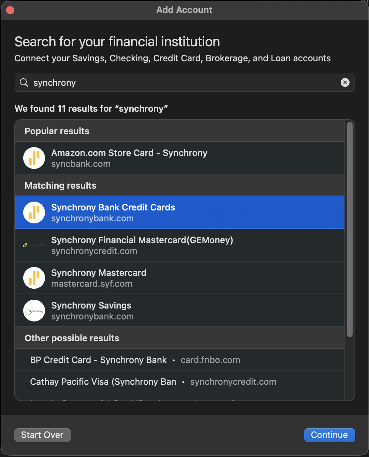Choose Synchrony Financial Mastercard(GEMoney)
The height and width of the screenshot is (457, 369).
(x=180, y=245)
